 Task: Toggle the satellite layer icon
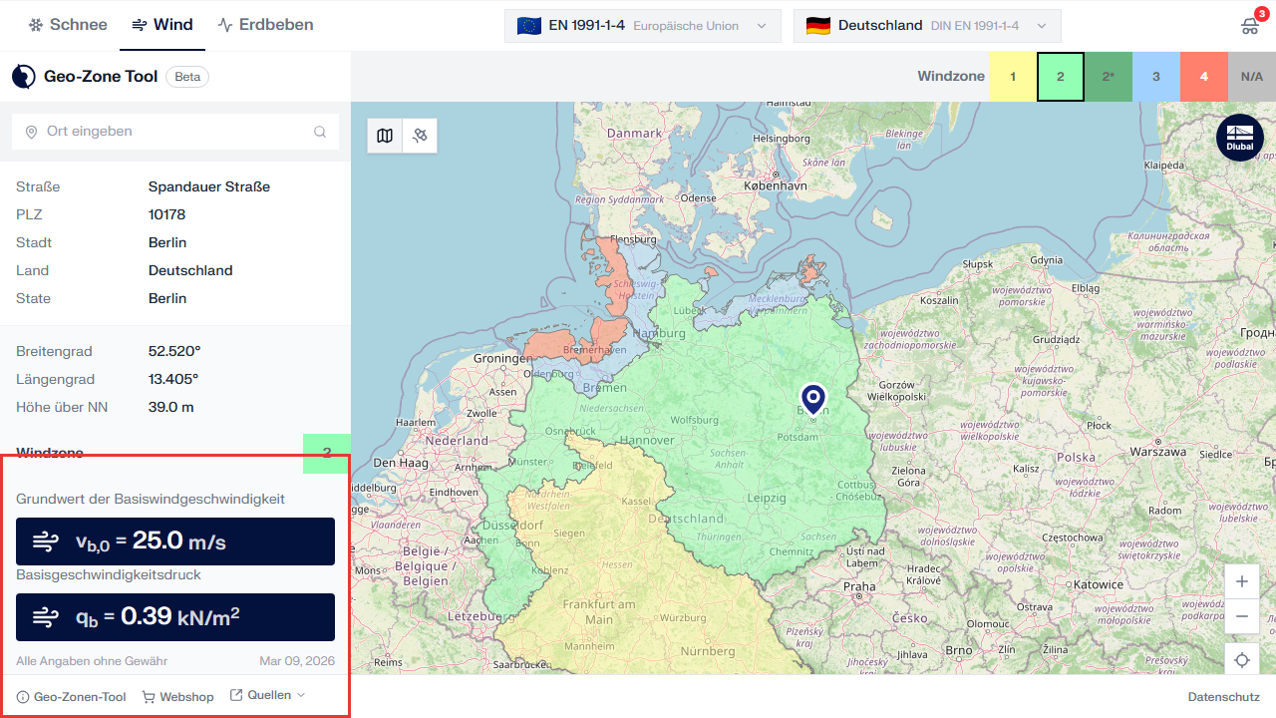pyautogui.click(x=420, y=136)
